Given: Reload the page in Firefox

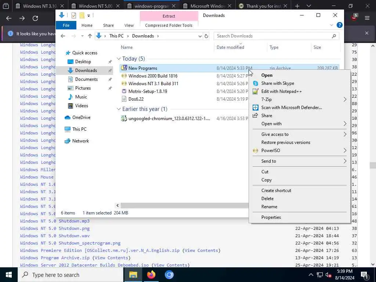Looking at the screenshot, I should click(35, 18).
